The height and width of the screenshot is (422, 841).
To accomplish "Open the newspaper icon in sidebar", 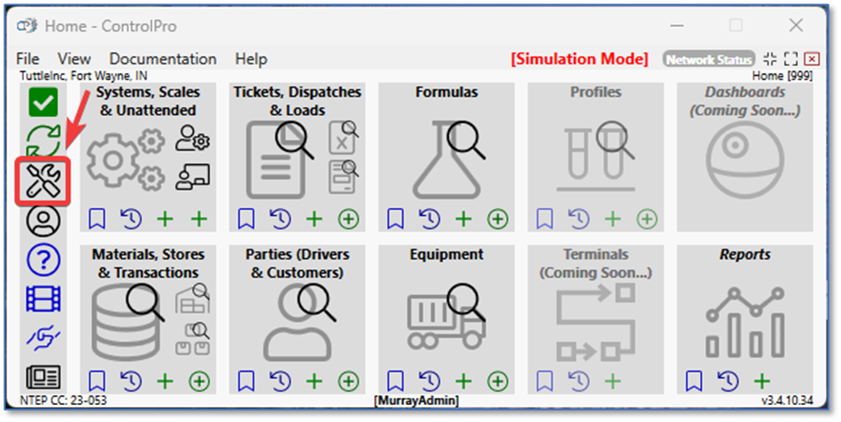I will tap(43, 376).
